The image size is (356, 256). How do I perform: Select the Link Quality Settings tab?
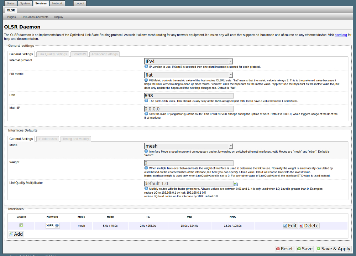[53, 54]
